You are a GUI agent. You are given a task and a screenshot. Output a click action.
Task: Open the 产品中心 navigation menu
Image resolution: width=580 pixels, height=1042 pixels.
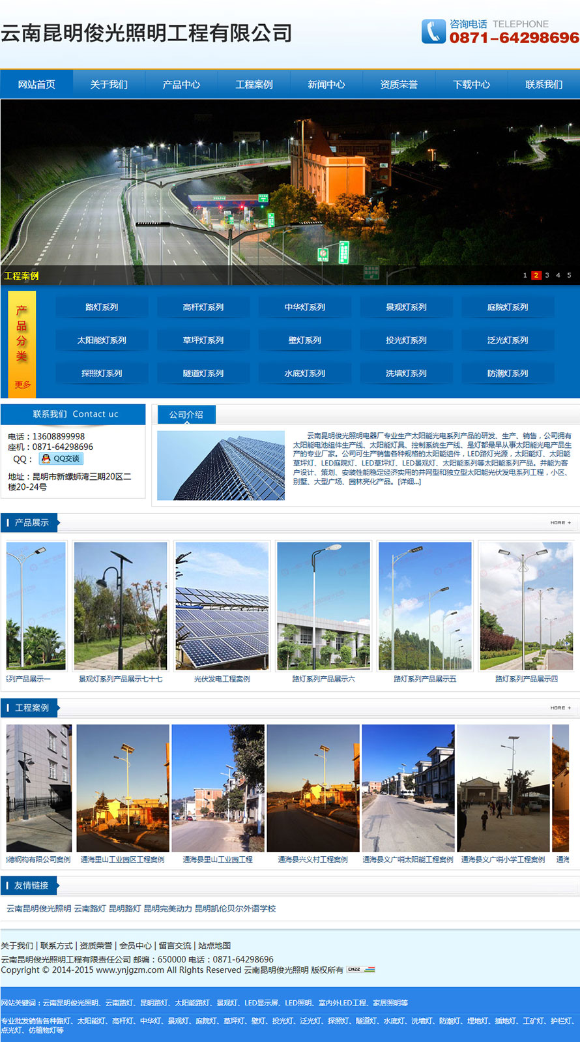181,85
